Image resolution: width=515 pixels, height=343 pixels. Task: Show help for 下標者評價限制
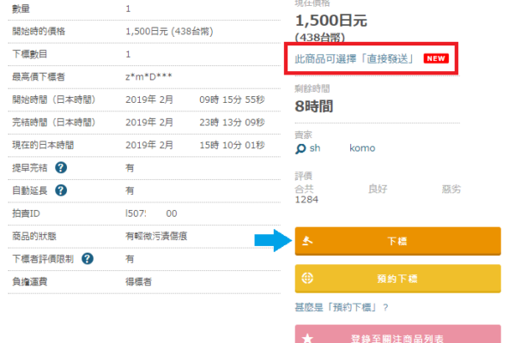(x=87, y=259)
